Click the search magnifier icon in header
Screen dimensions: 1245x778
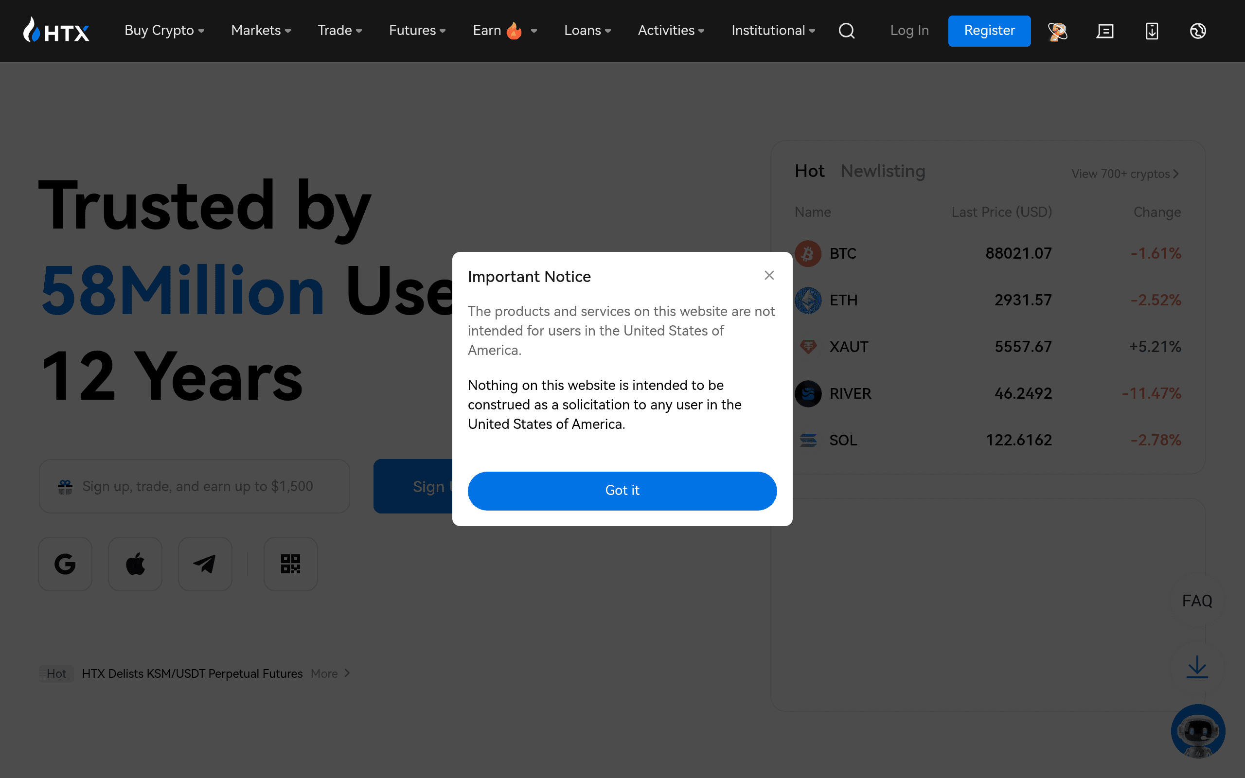coord(846,31)
